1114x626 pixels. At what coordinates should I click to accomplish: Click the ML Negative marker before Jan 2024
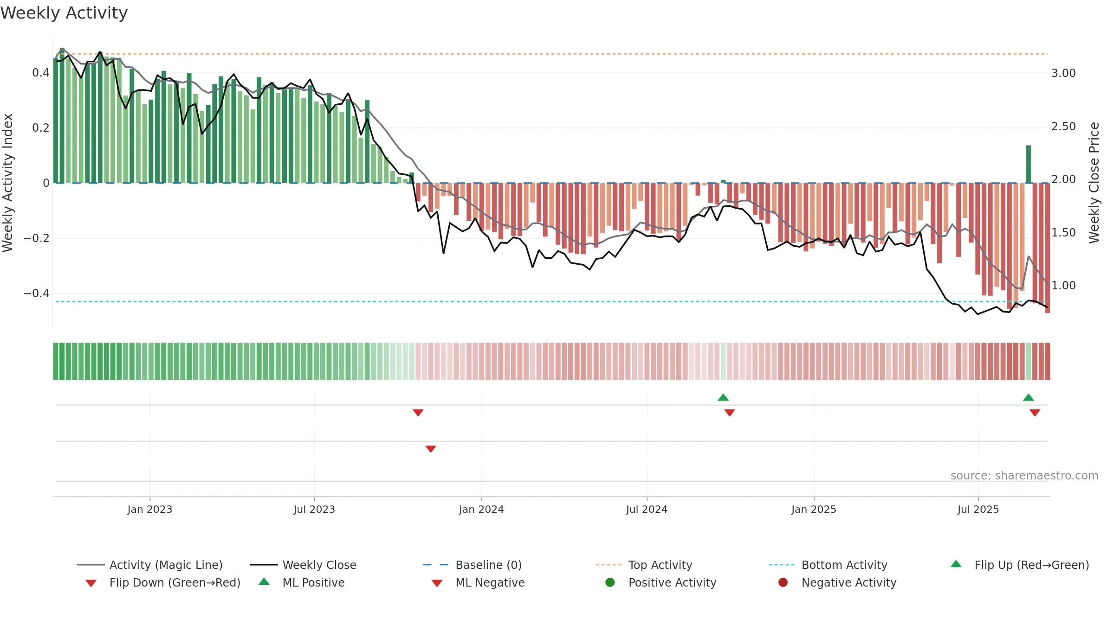click(x=431, y=449)
